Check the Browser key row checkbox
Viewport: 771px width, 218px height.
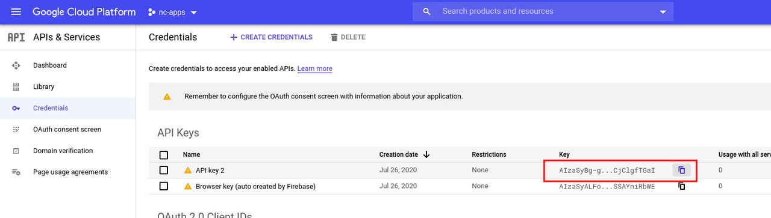click(x=164, y=186)
